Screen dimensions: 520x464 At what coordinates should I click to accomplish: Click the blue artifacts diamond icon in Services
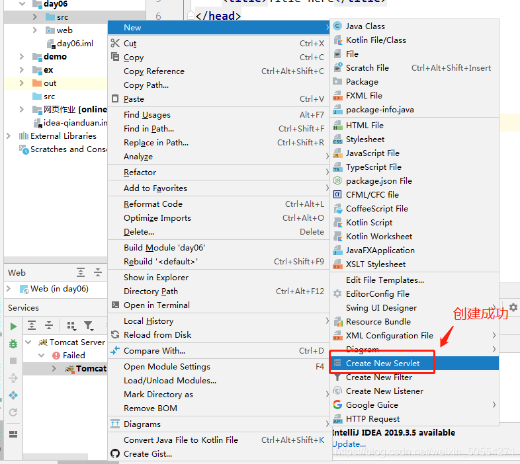13,395
